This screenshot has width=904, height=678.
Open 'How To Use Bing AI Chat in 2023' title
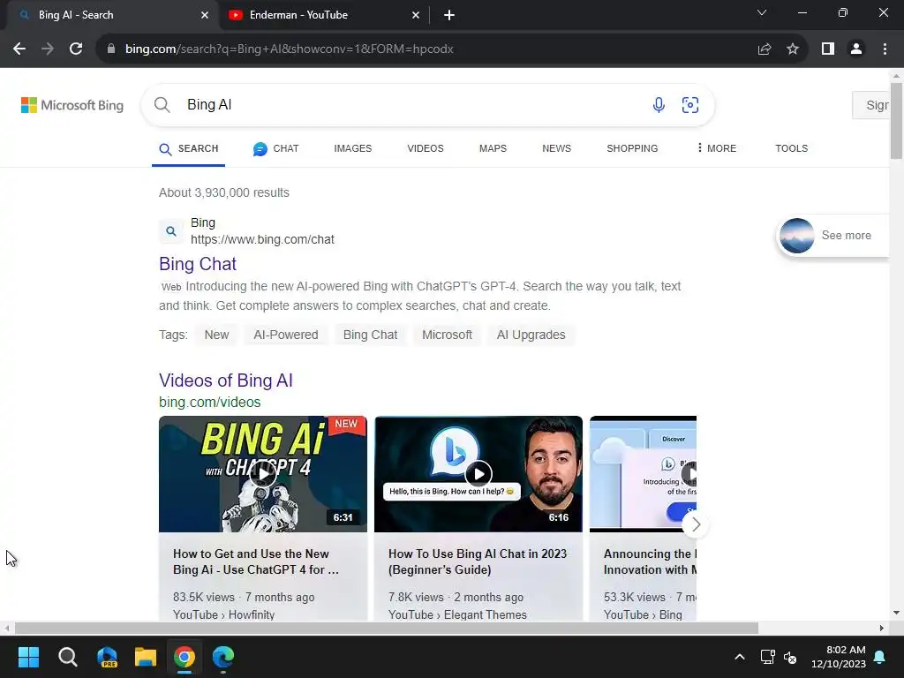pyautogui.click(x=478, y=561)
